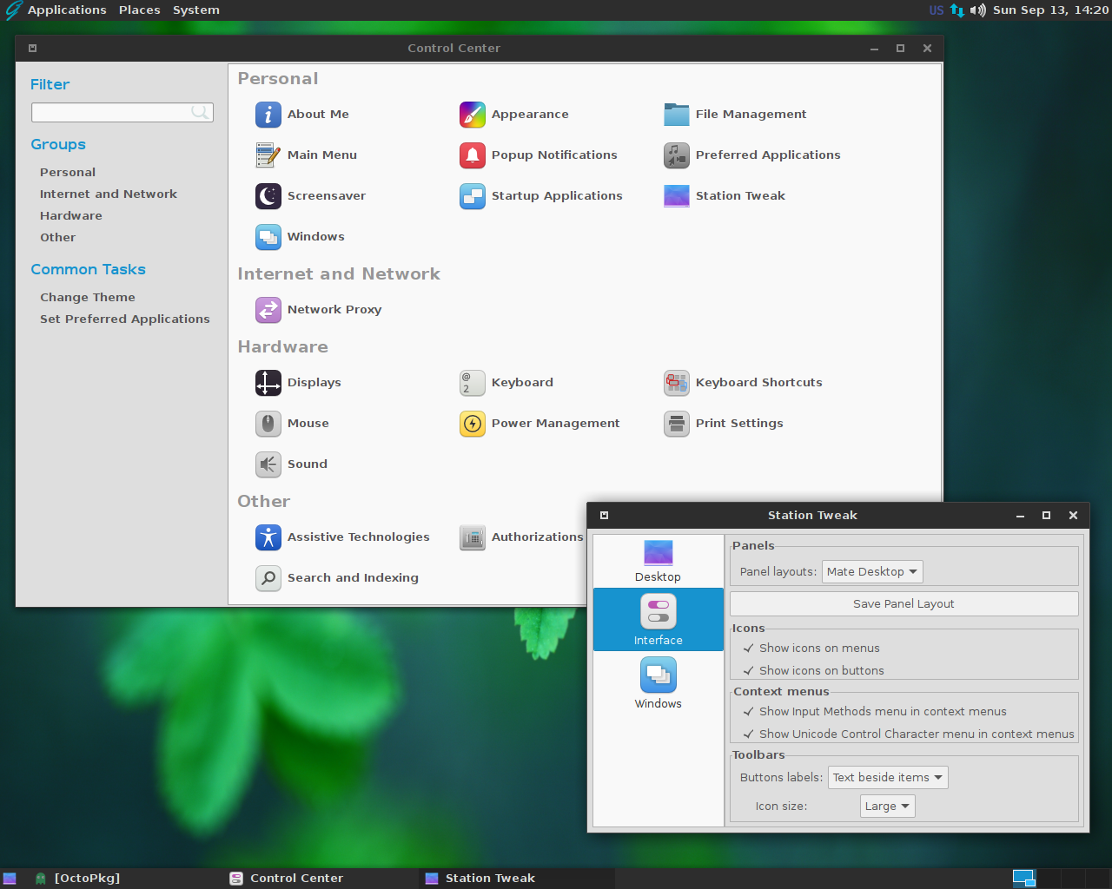The width and height of the screenshot is (1112, 889).
Task: Toggle Show Unicode Control Character menu option
Action: [x=909, y=734]
